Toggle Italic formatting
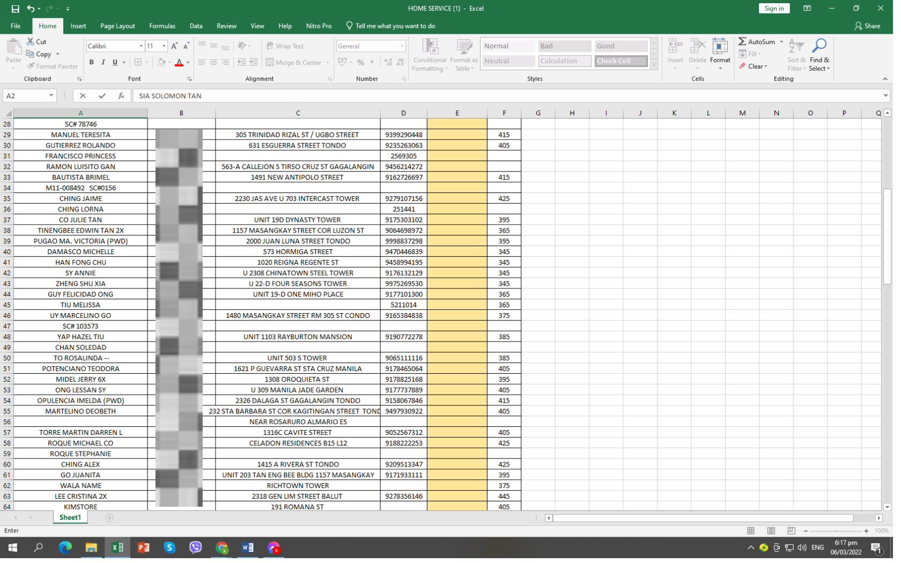901x563 pixels. coord(103,63)
